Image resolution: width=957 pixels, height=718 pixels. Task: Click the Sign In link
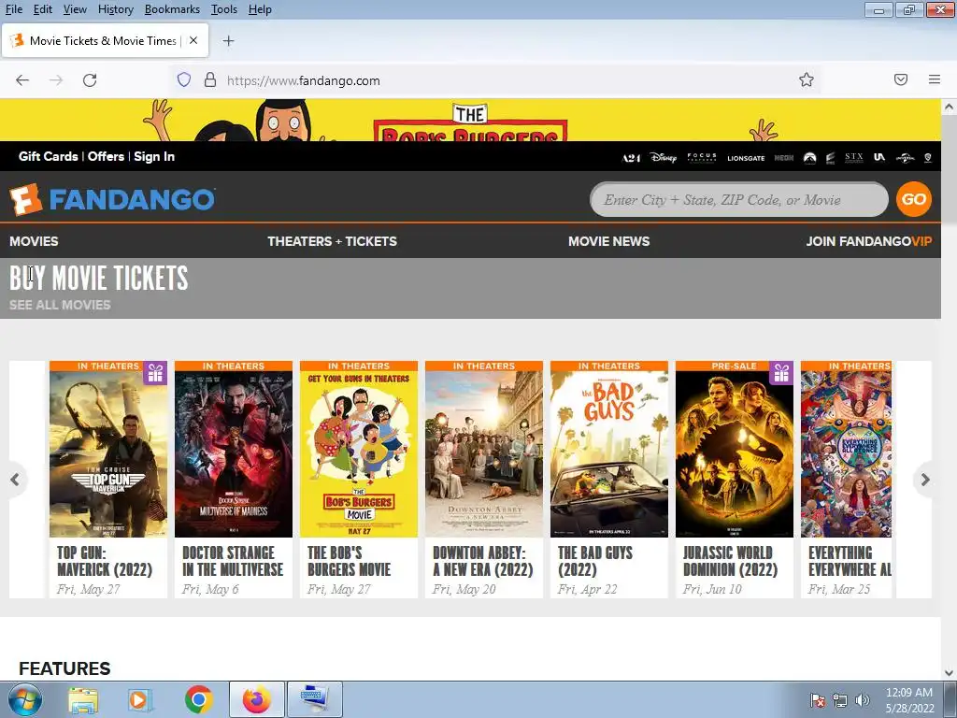pos(154,156)
